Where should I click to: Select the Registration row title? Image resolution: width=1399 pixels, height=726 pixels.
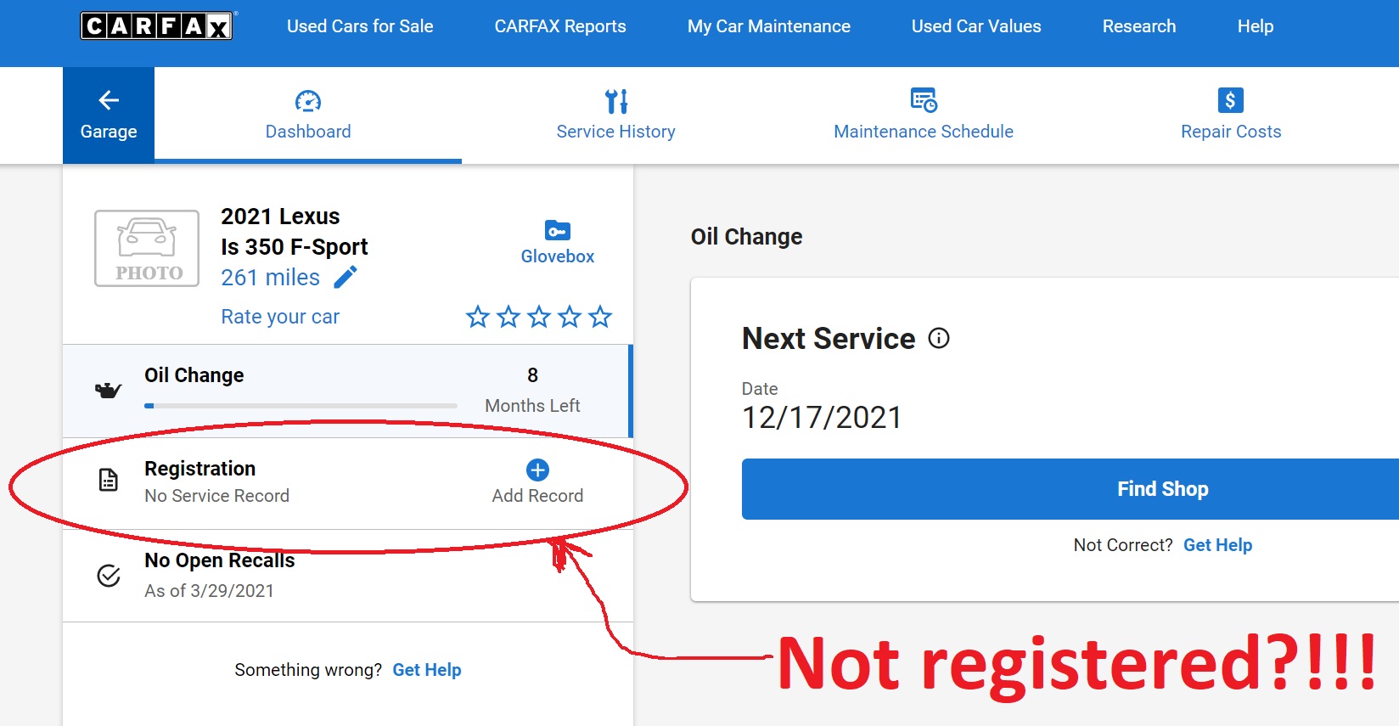tap(200, 469)
